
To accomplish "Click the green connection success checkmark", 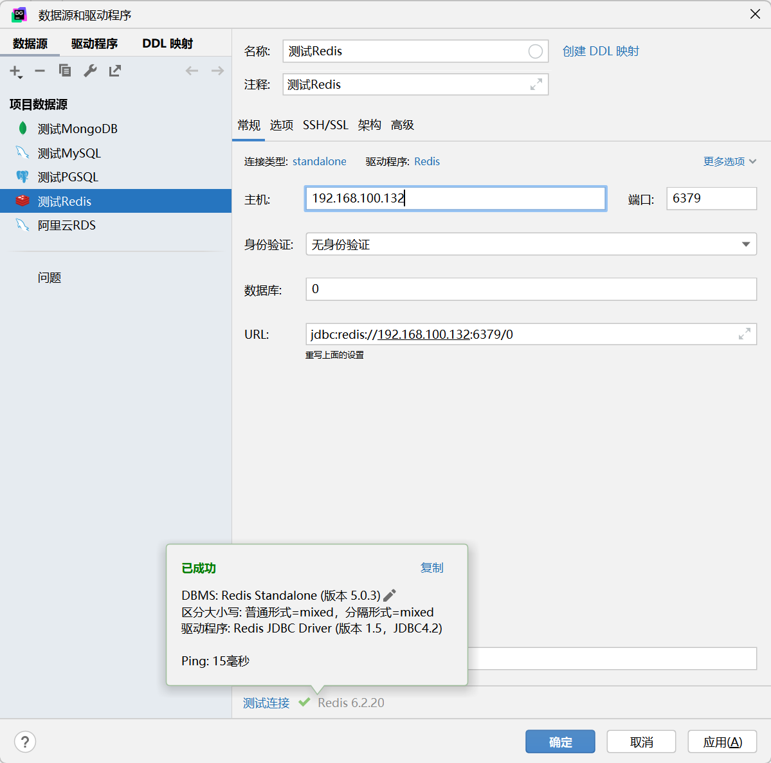I will [304, 702].
